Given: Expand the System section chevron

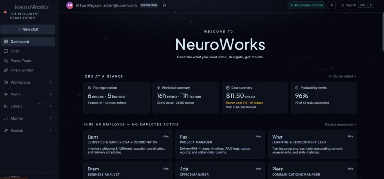Looking at the screenshot, I should (x=50, y=131).
